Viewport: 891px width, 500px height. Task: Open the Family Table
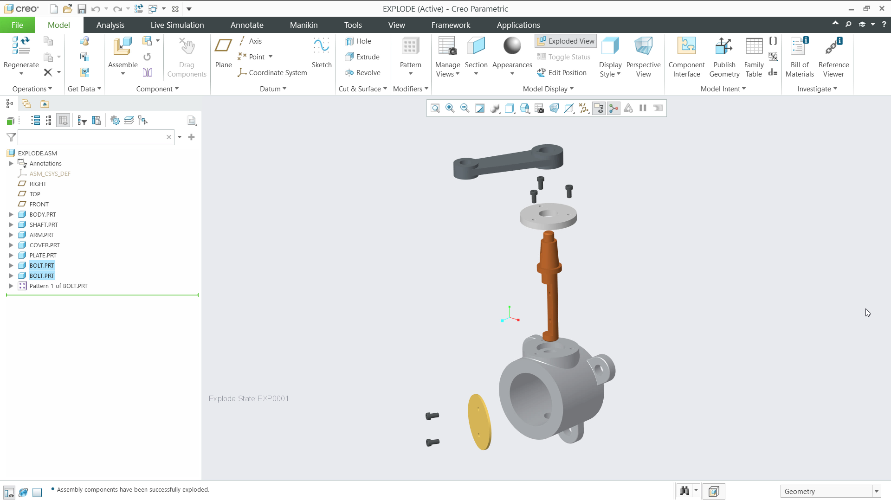click(x=754, y=57)
